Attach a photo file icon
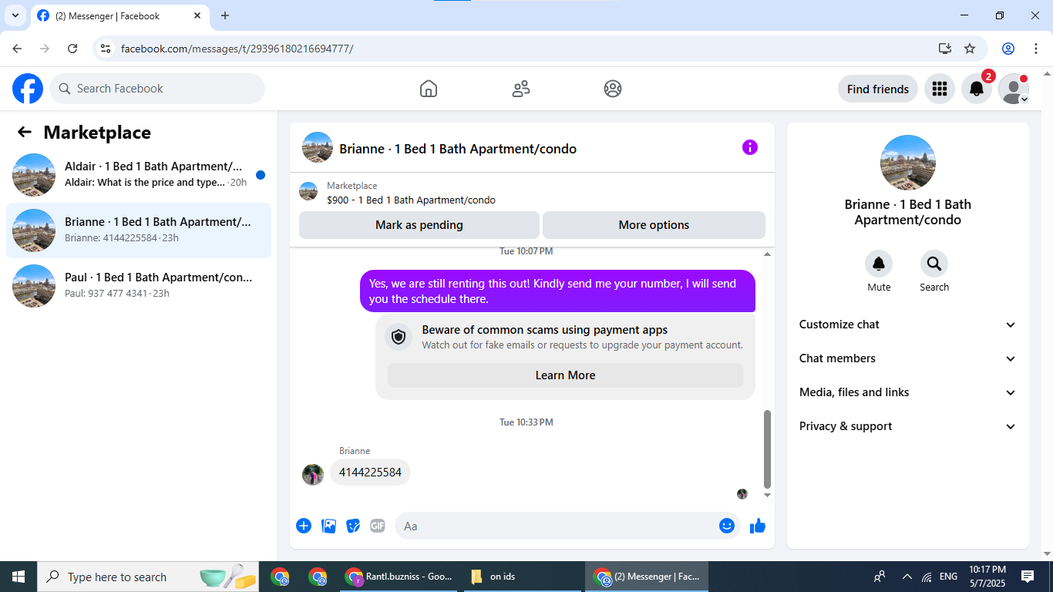The width and height of the screenshot is (1053, 592). (328, 526)
